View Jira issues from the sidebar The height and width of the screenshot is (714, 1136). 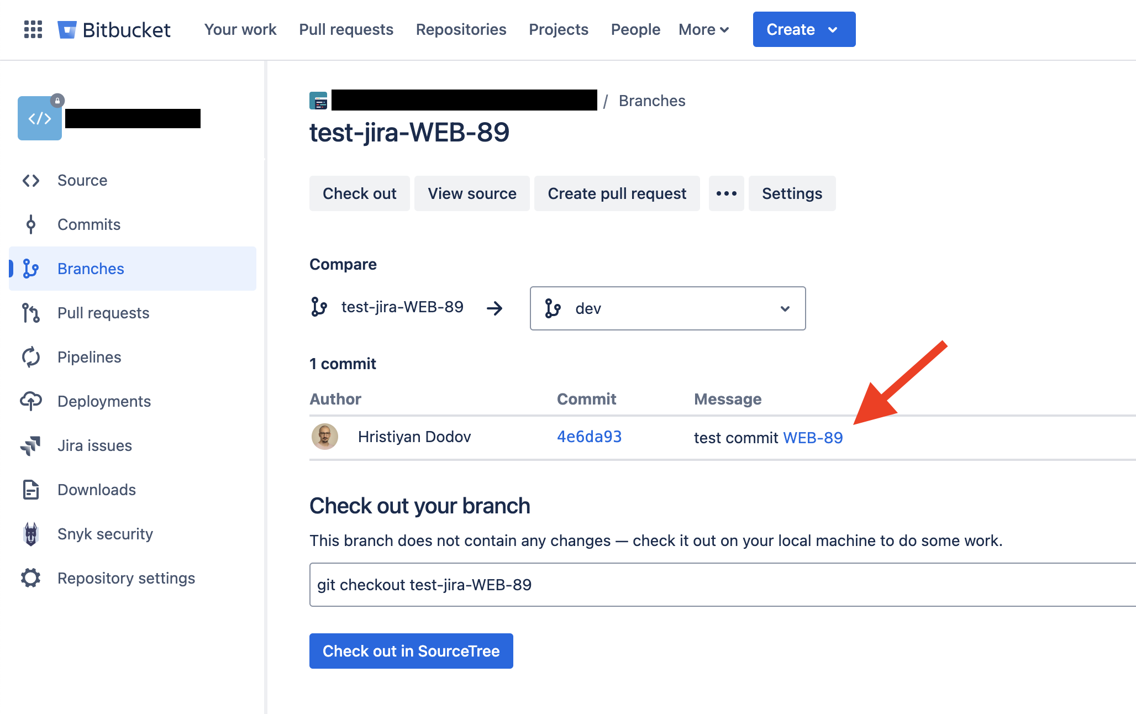click(94, 445)
